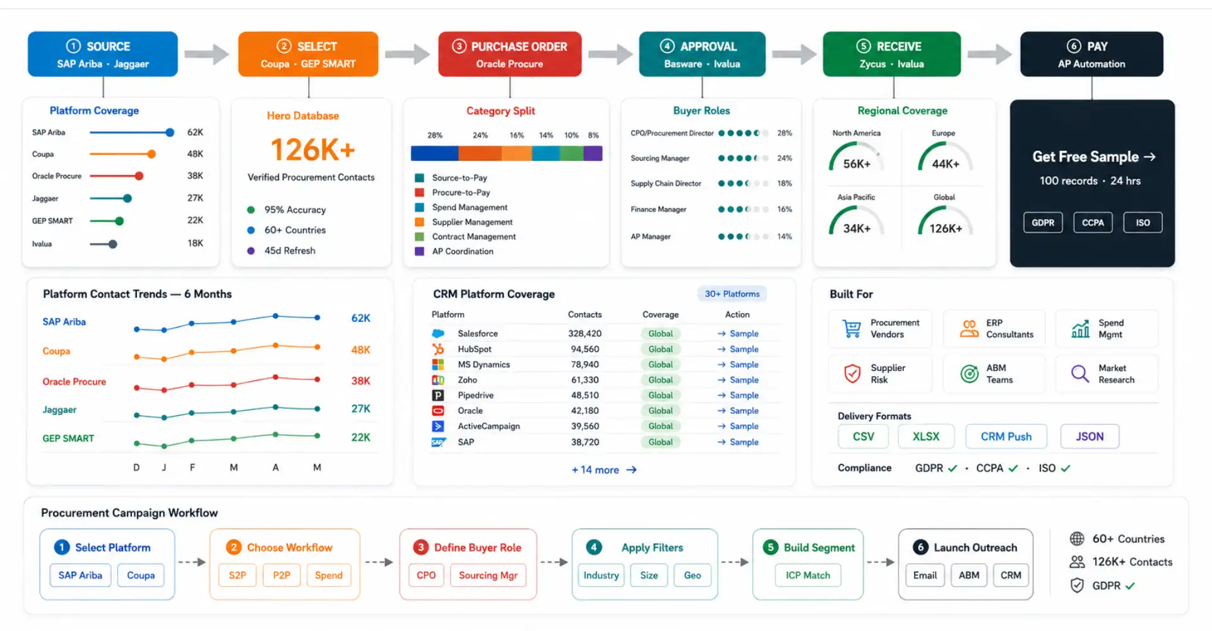Open the Receive stage block
This screenshot has height=631, width=1212.
pos(891,54)
